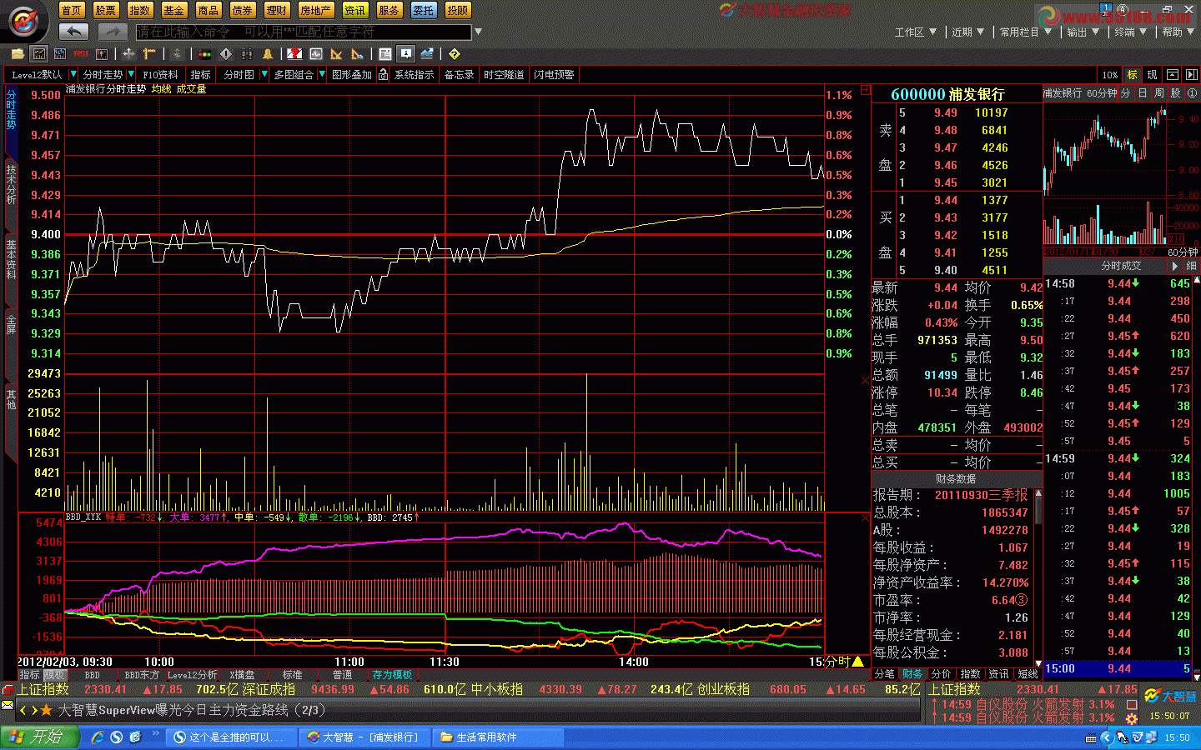
Task: Switch mini chart to 周 period
Action: [x=1158, y=93]
